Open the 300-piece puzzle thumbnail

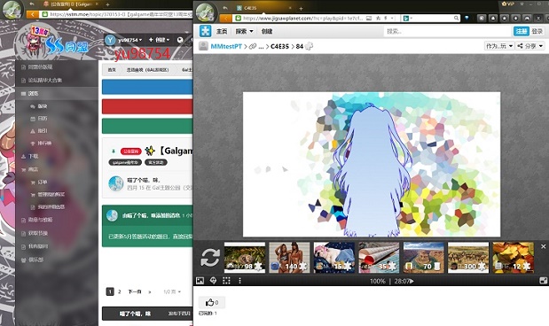[x=468, y=258]
